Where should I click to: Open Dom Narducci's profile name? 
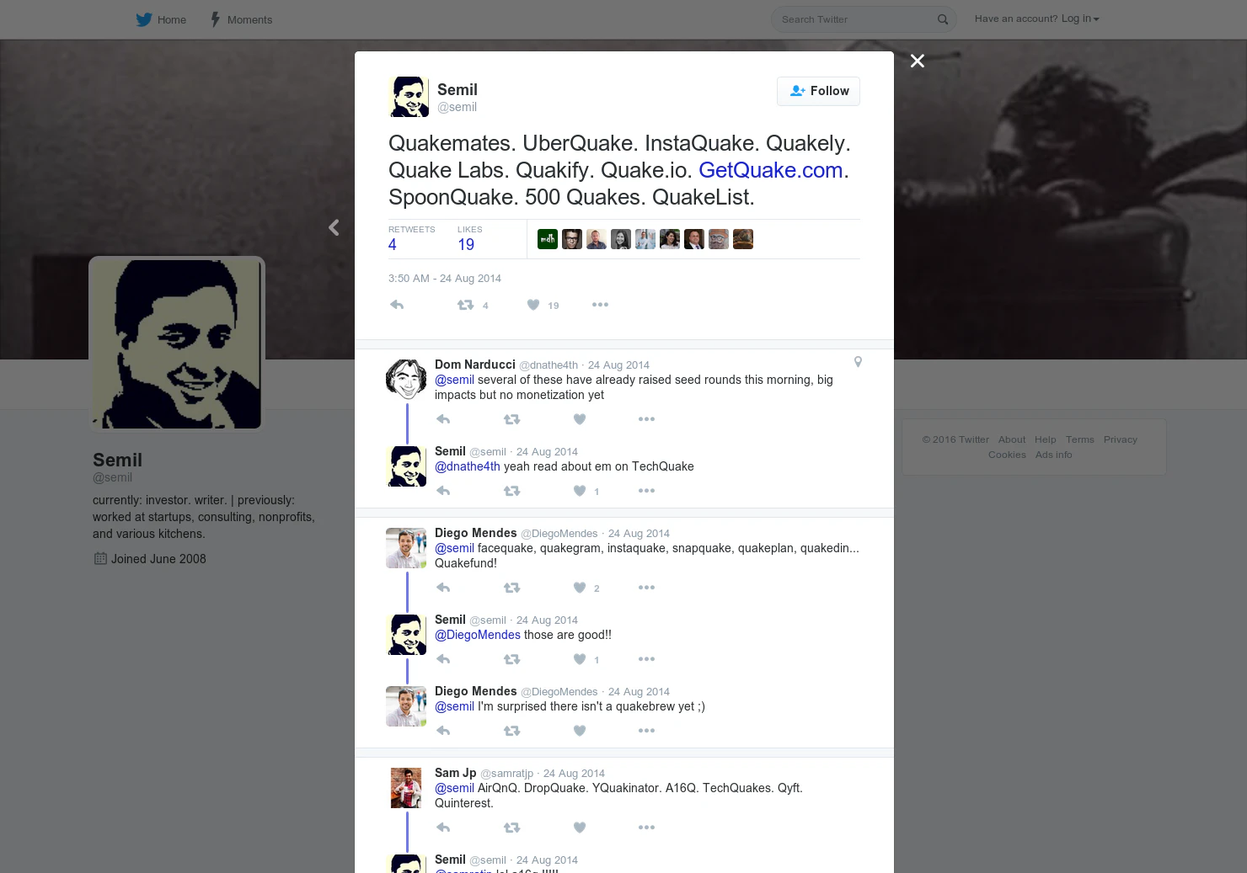coord(475,365)
